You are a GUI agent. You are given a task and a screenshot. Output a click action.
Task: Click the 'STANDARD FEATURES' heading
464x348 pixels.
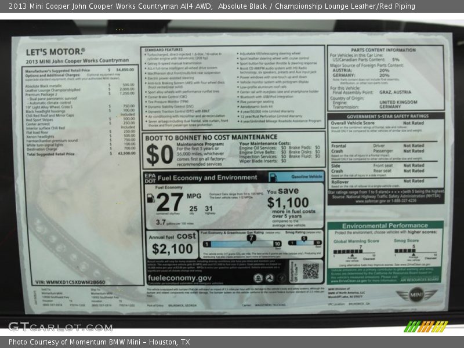pyautogui.click(x=164, y=50)
